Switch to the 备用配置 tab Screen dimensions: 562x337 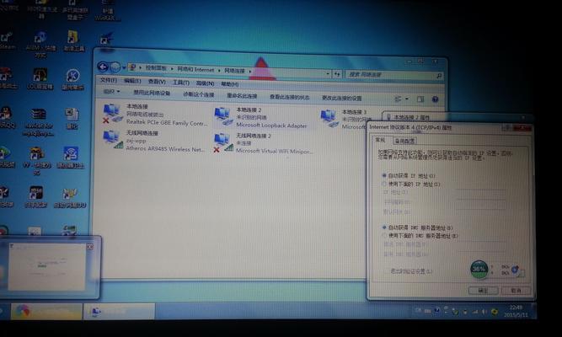tap(404, 141)
